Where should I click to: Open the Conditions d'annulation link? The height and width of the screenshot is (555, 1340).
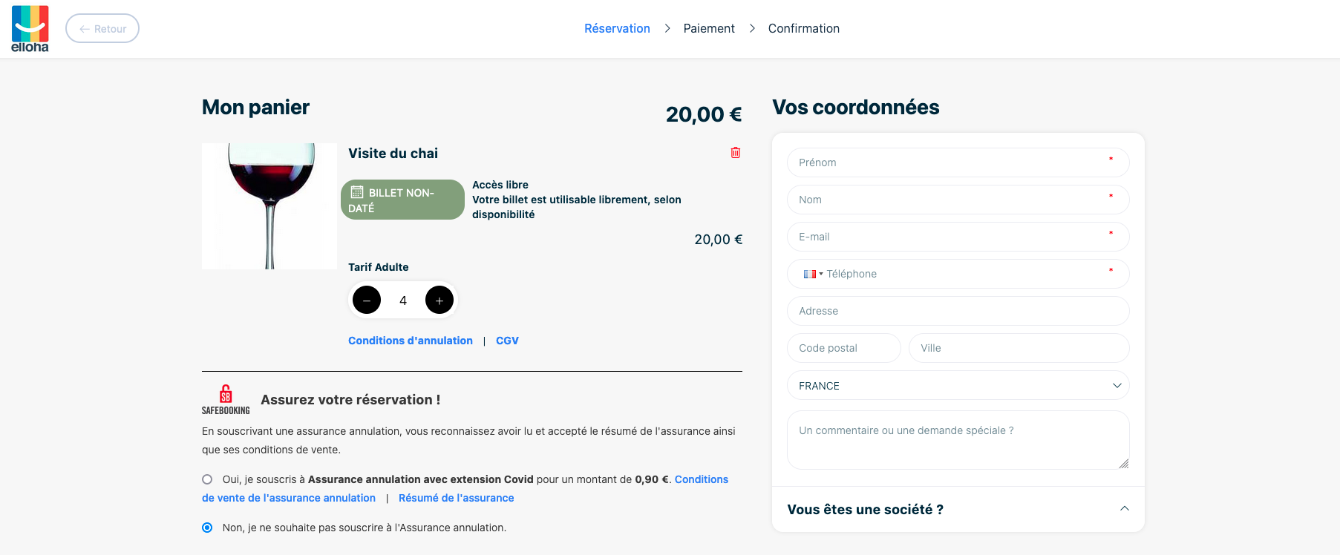(411, 341)
